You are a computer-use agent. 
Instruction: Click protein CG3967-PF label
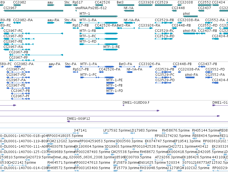(20, 96)
